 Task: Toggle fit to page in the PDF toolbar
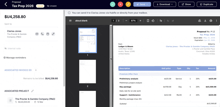(148, 21)
